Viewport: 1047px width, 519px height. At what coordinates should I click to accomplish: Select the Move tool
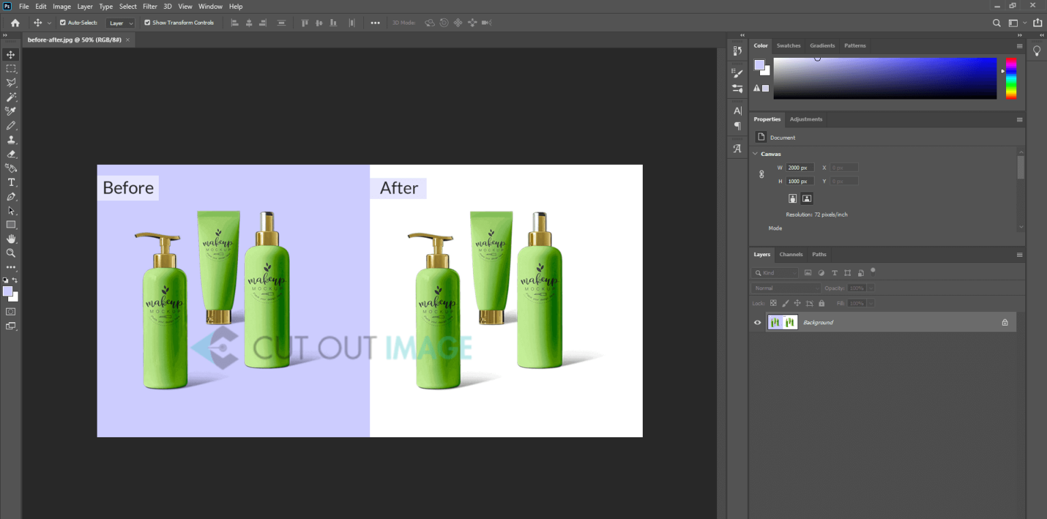(x=10, y=54)
